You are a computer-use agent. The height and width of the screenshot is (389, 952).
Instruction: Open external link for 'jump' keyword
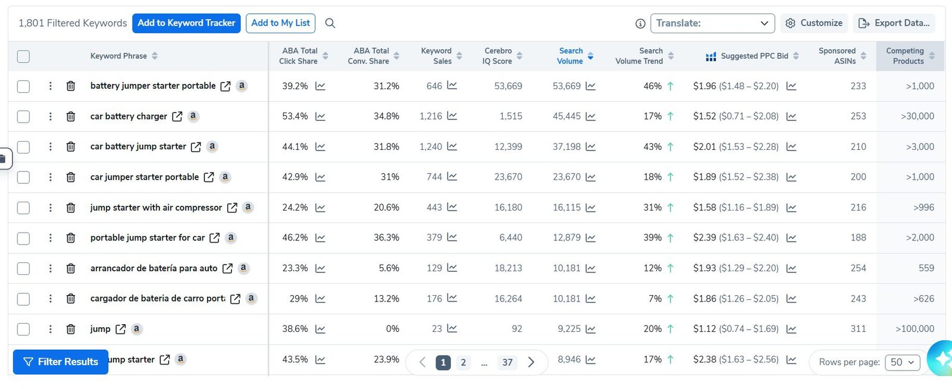121,329
